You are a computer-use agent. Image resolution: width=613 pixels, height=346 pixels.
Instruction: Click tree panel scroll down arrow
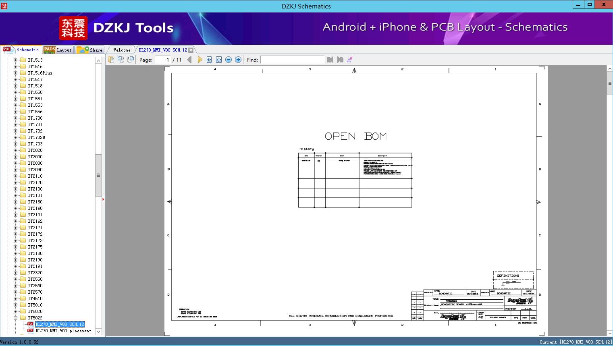click(98, 332)
